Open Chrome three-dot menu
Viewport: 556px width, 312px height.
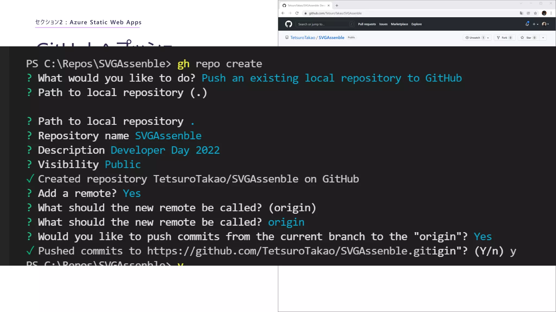click(x=551, y=13)
